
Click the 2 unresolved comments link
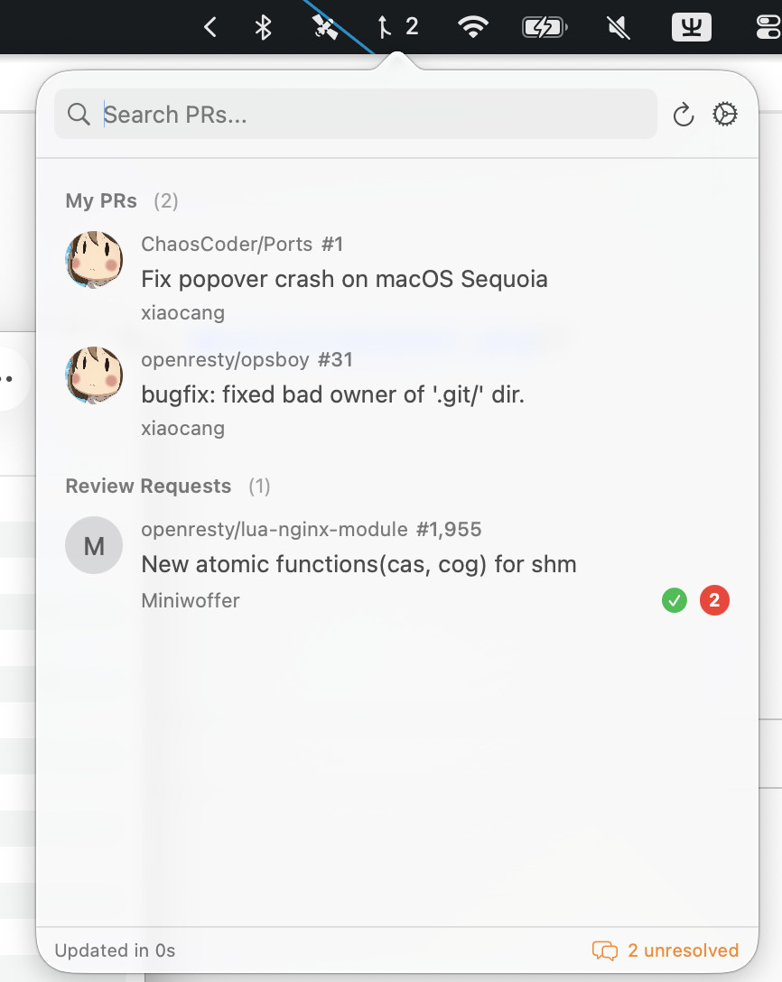[x=666, y=950]
